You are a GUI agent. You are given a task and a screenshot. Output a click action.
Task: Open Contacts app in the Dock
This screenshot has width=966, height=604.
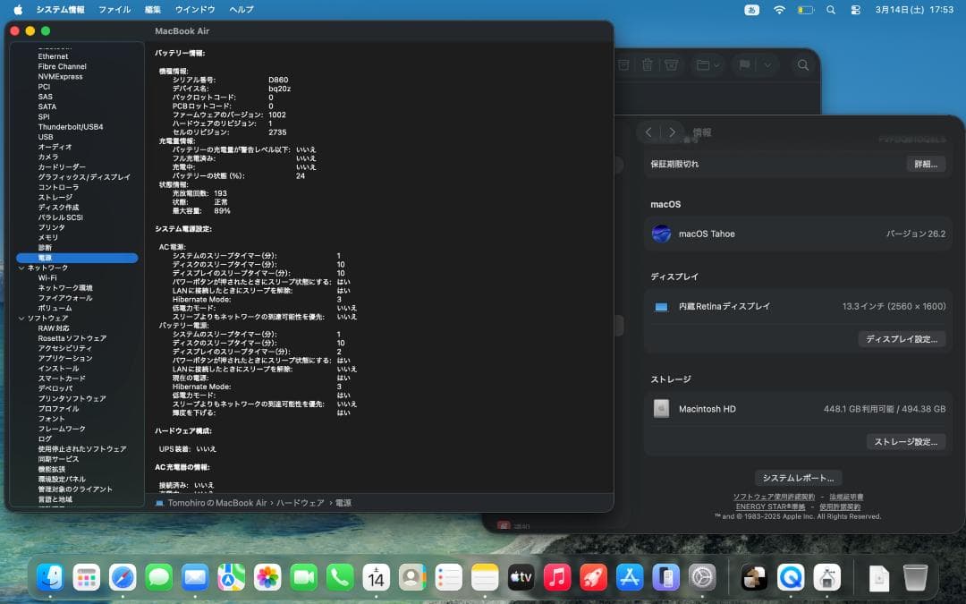(x=412, y=577)
